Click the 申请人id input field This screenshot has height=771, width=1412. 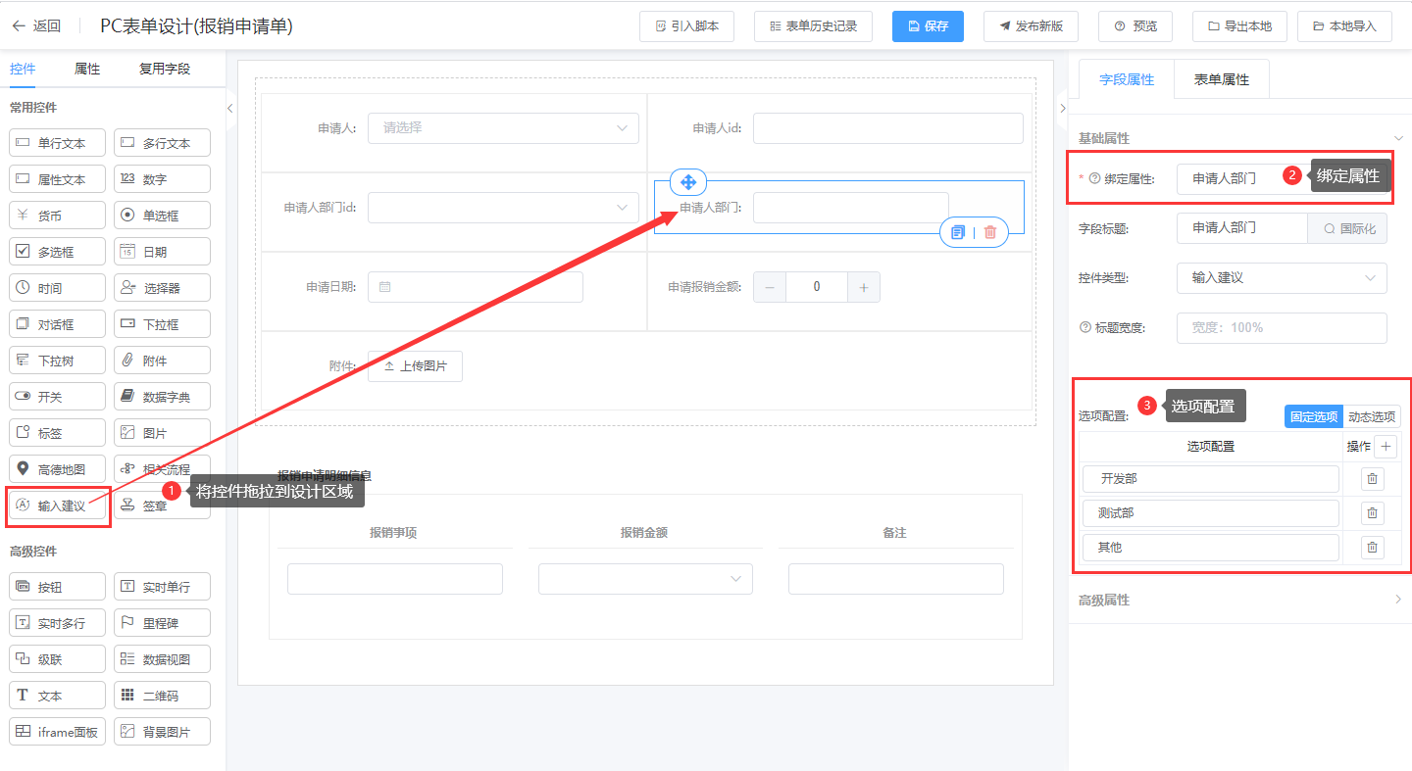point(888,128)
